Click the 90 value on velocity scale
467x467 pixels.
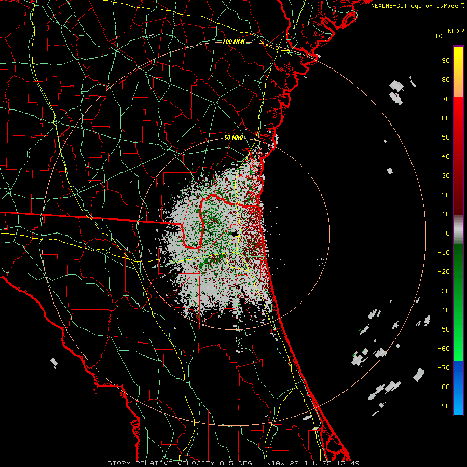[446, 61]
